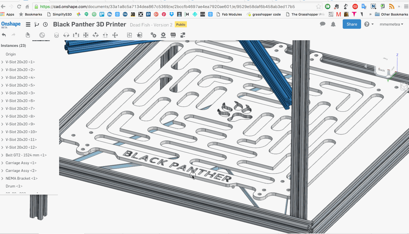Pick the Slider mate tool
Viewport: 409px width, 234px height.
[76, 35]
